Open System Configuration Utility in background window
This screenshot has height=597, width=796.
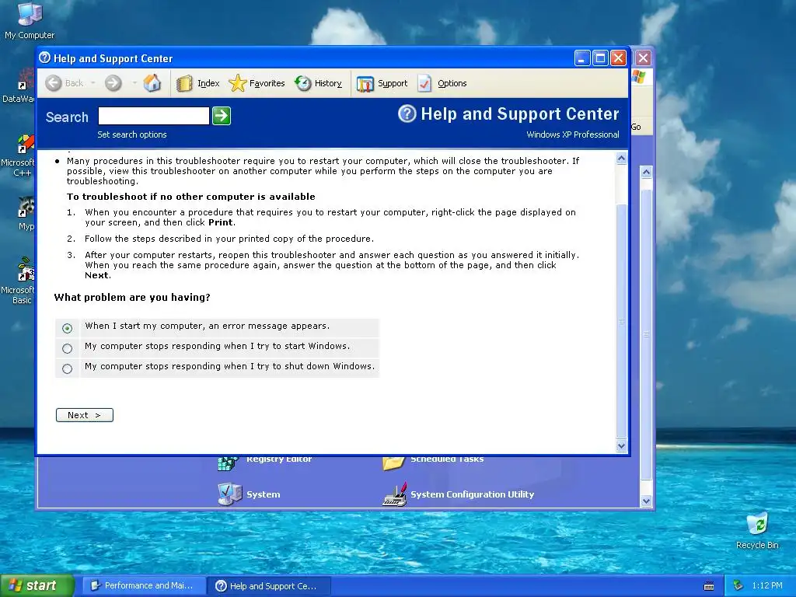(x=472, y=494)
